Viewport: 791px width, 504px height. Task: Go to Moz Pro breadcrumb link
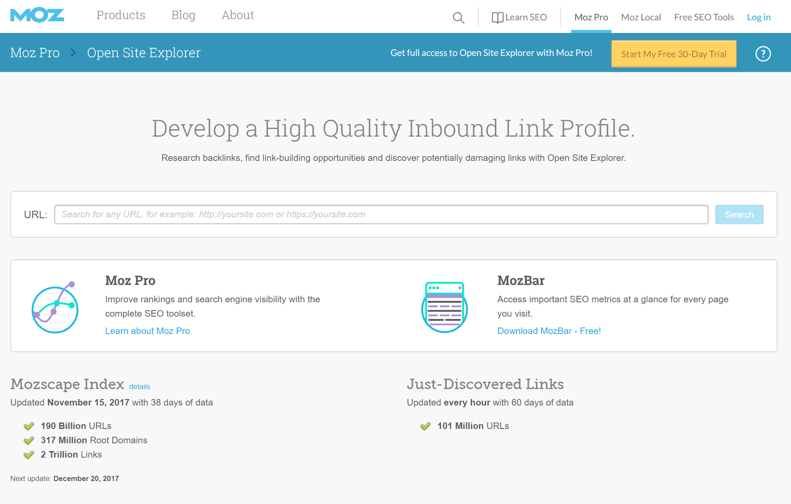pos(35,52)
